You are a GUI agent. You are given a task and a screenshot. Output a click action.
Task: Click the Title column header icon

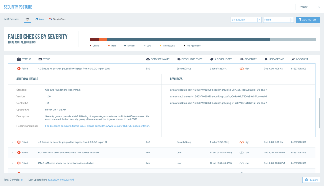coord(40,59)
